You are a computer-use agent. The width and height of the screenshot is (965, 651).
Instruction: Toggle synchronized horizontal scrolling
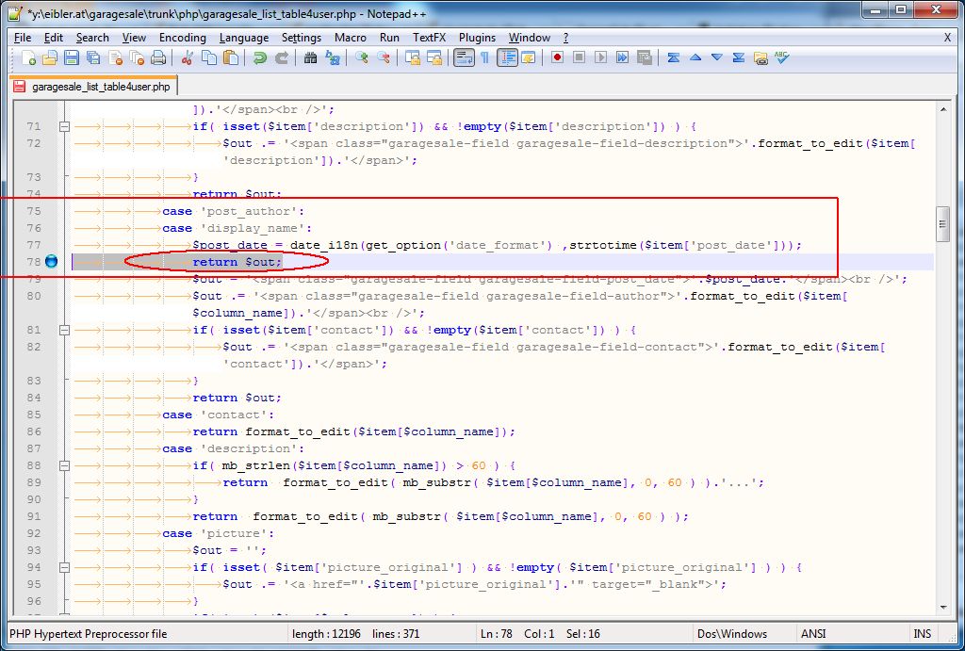coord(433,57)
